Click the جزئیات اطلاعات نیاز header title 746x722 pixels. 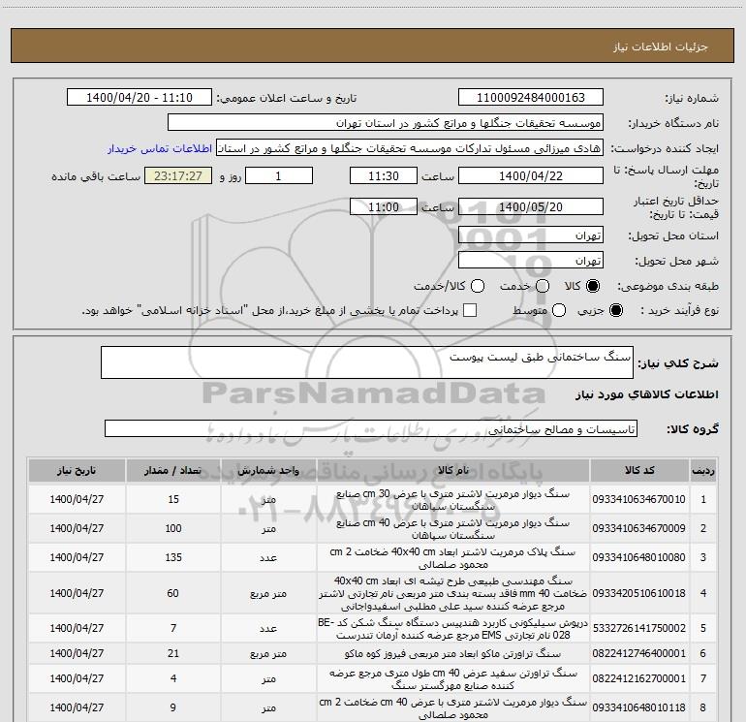(x=661, y=47)
